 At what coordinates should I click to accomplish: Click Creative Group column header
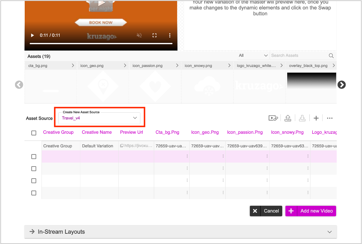pos(58,132)
